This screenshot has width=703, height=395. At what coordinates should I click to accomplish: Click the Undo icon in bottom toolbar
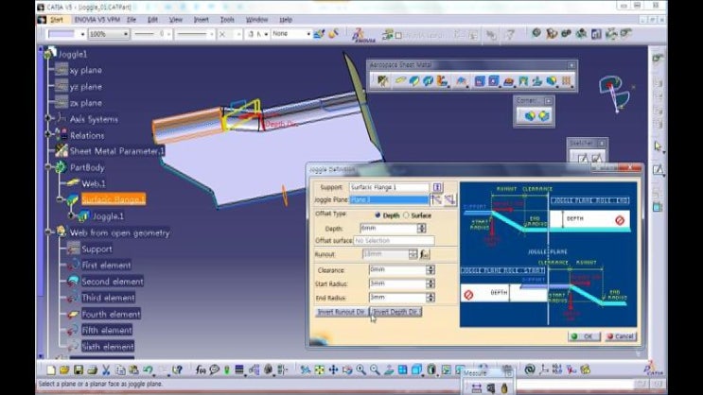pos(147,369)
